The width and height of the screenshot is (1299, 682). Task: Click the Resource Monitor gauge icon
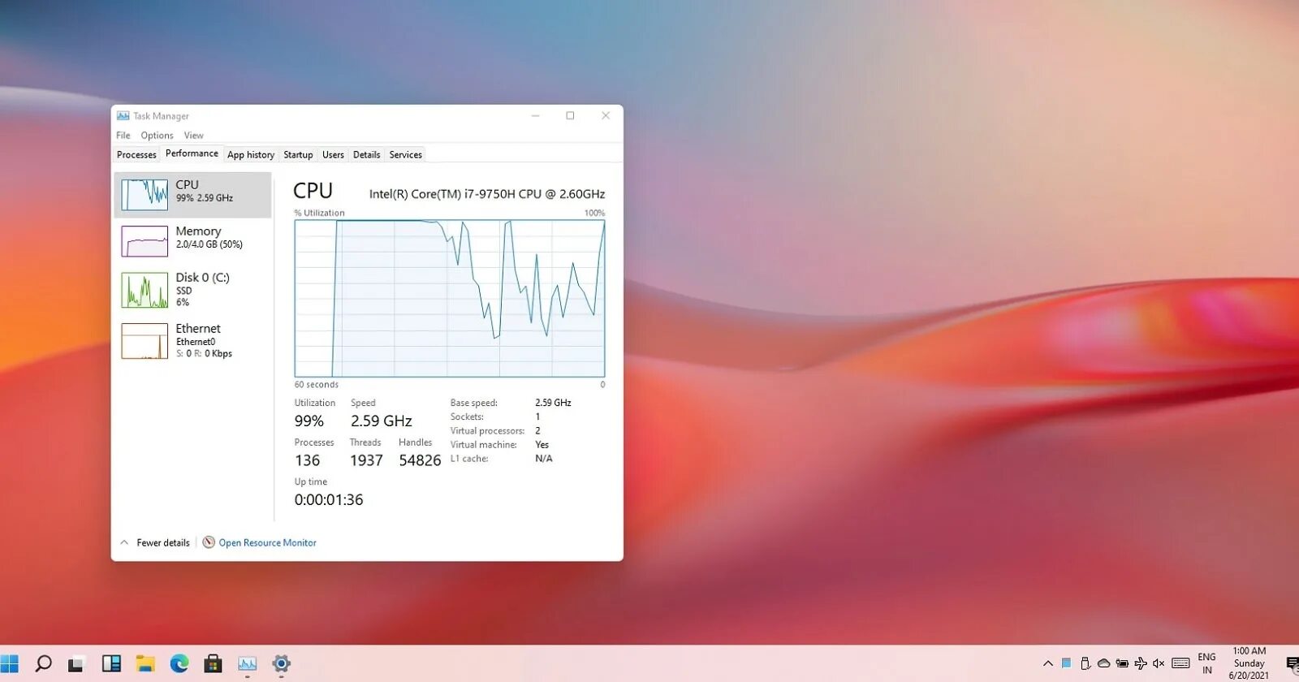pyautogui.click(x=209, y=542)
